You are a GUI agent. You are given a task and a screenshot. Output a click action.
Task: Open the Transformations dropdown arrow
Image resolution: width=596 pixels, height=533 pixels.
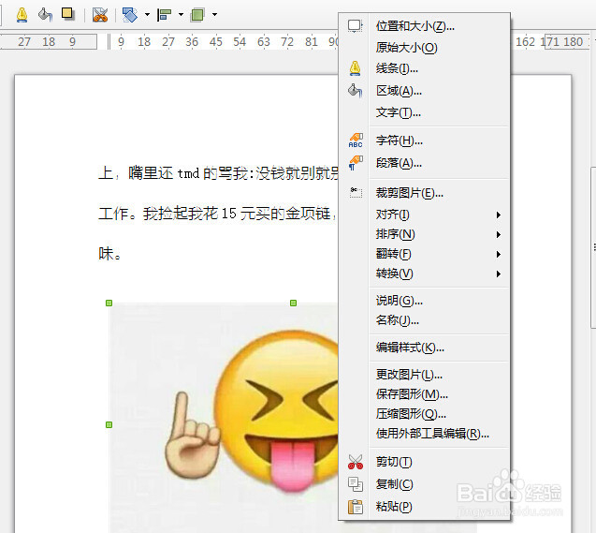point(147,15)
